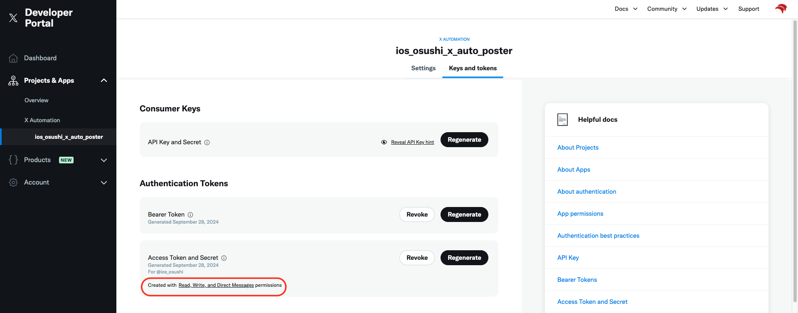Click the Authentication Tokens heading
This screenshot has height=313, width=798.
click(184, 184)
